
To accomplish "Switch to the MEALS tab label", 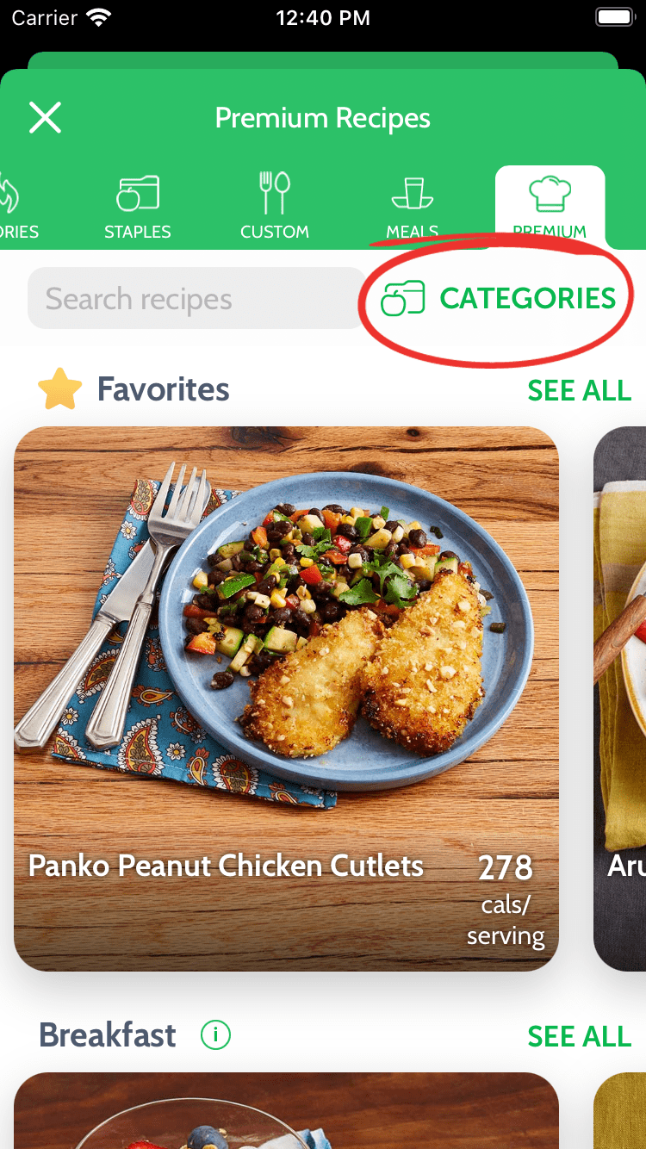I will pos(413,232).
